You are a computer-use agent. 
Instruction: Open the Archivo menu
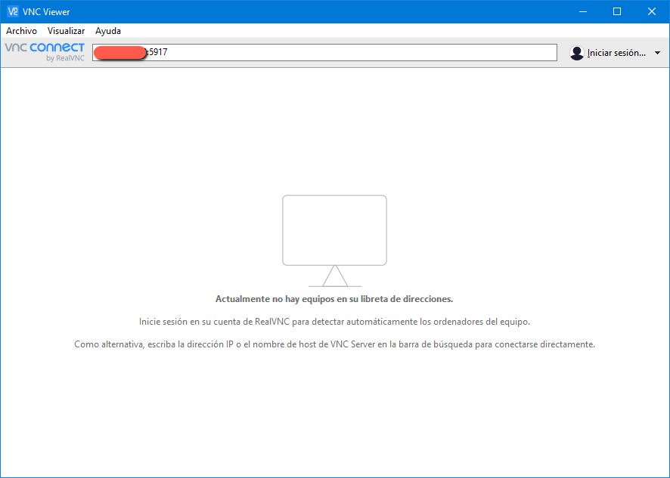[21, 31]
